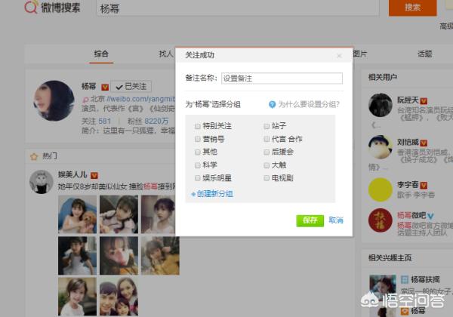
Task: Click the orange 搜索 search button
Action: (412, 8)
